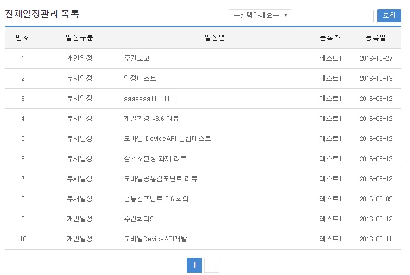This screenshot has height=275, width=410.
Task: Click the 번호 column header
Action: (x=23, y=37)
